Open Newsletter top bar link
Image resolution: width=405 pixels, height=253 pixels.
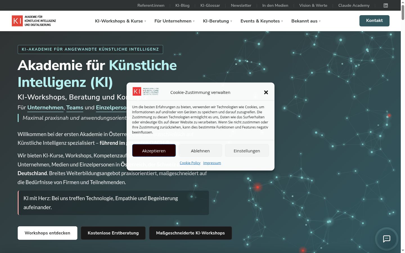[241, 5]
